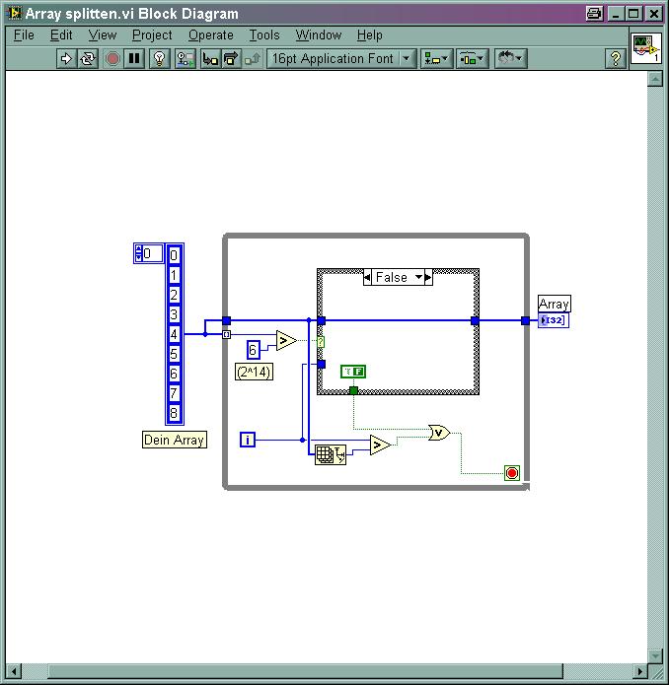Click horizontal scrollbar right arrow
669x685 pixels.
(639, 671)
